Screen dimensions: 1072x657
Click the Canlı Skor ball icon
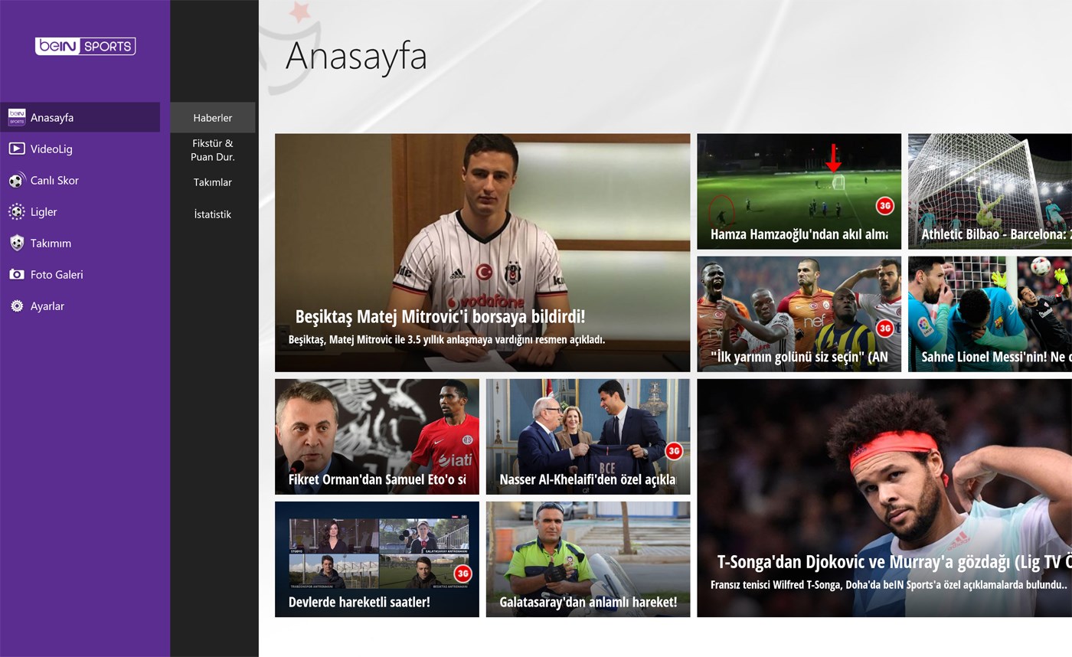coord(16,181)
